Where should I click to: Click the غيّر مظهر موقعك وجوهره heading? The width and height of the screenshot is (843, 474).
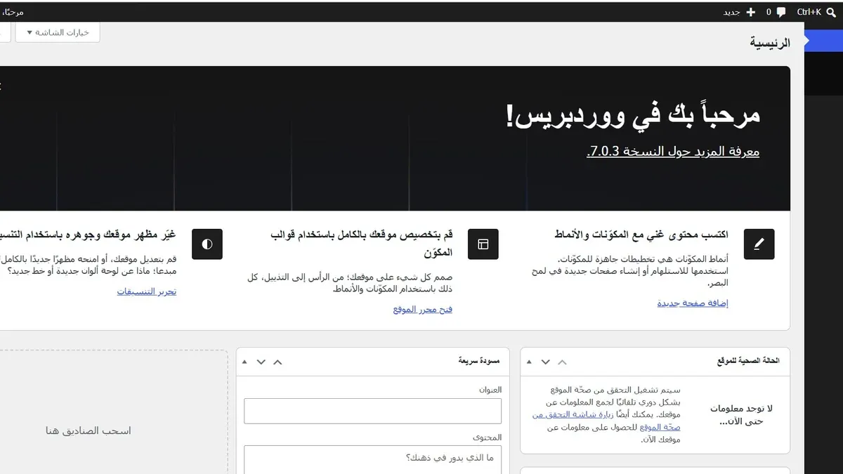pos(88,234)
